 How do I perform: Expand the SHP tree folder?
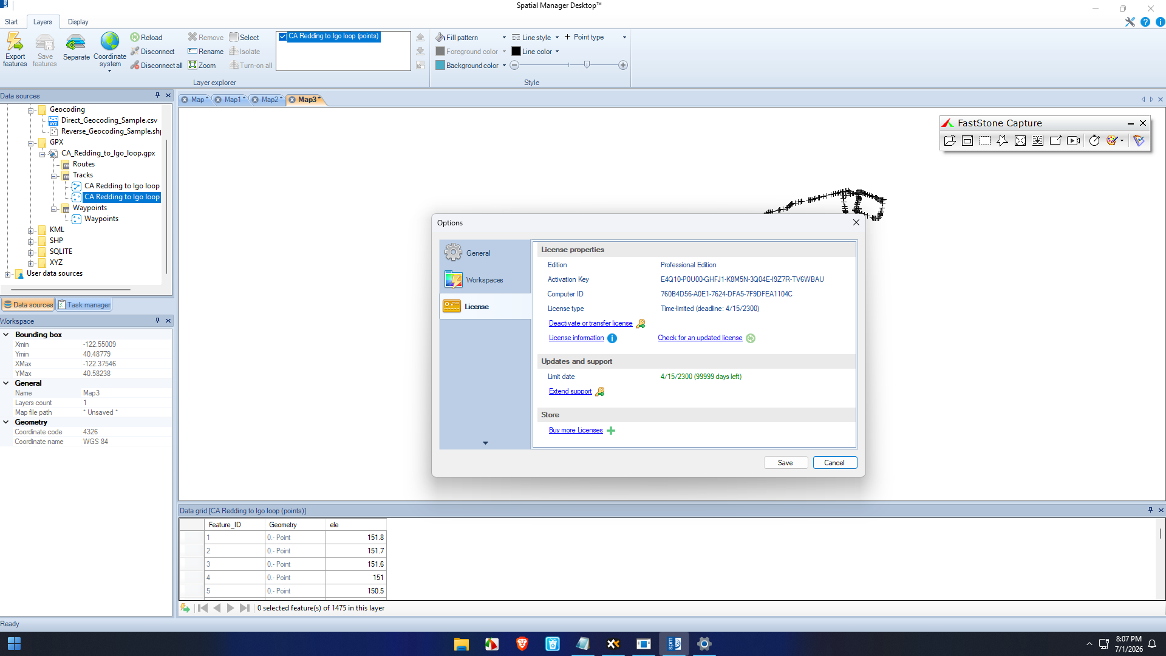coord(30,241)
